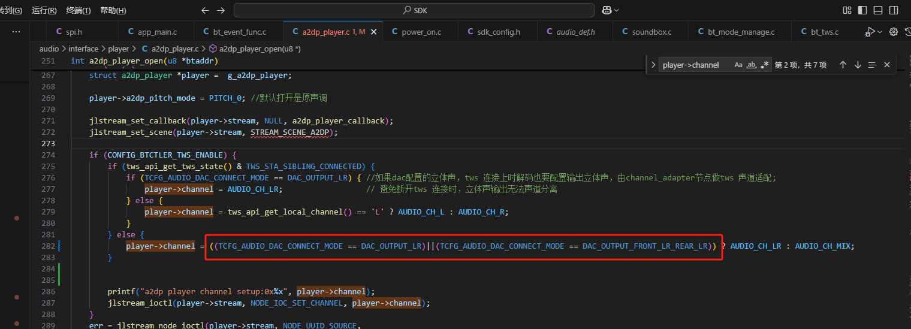Image resolution: width=911 pixels, height=329 pixels.
Task: Open the 转到(G) menu
Action: click(x=11, y=10)
